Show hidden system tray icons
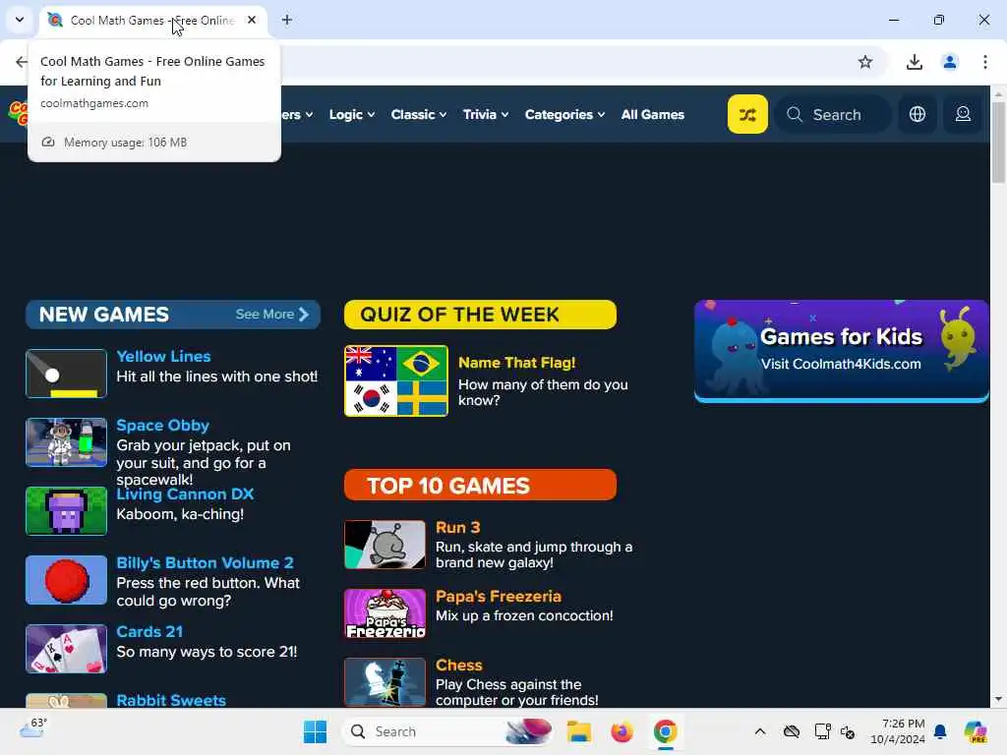Image resolution: width=1007 pixels, height=755 pixels. (x=760, y=731)
